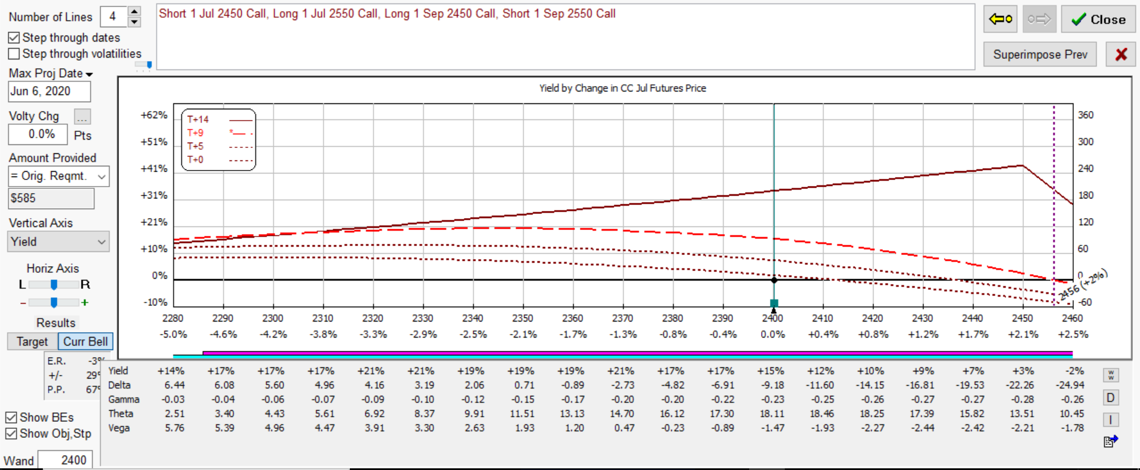Click the Number of Lines field showing 4
This screenshot has width=1140, height=470.
(113, 17)
